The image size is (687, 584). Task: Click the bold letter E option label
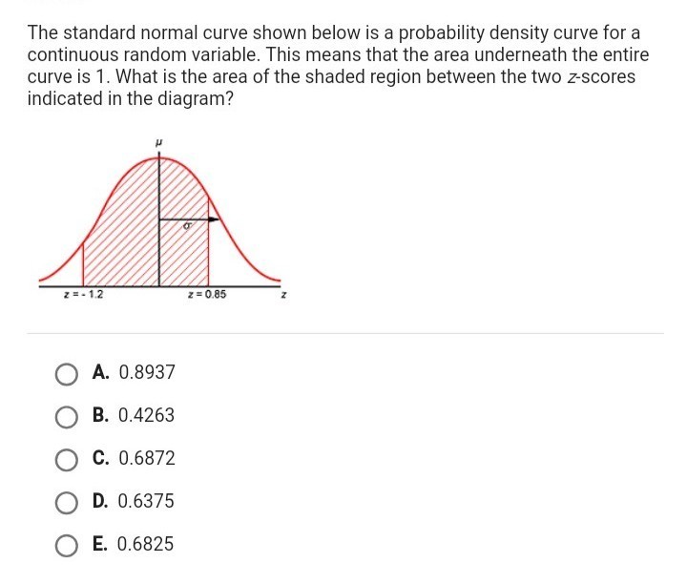99,544
